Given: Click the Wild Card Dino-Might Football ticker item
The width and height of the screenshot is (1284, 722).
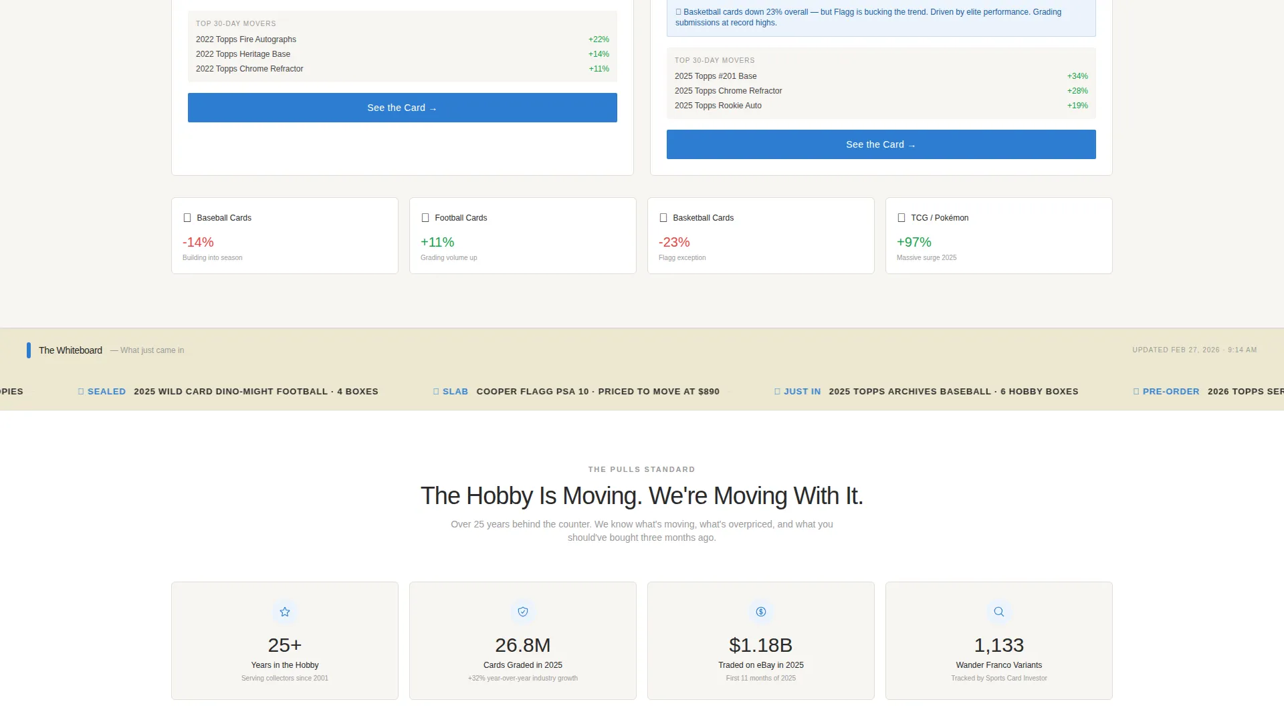Looking at the screenshot, I should [228, 392].
